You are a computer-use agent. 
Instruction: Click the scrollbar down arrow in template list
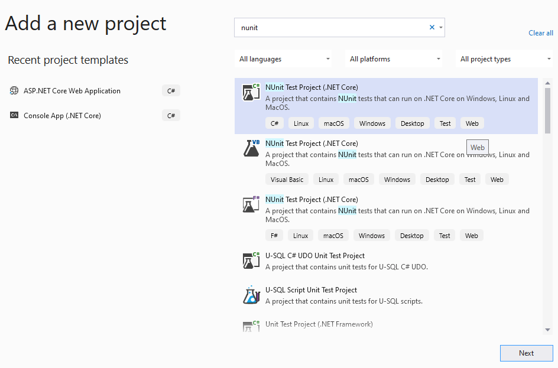click(x=547, y=330)
